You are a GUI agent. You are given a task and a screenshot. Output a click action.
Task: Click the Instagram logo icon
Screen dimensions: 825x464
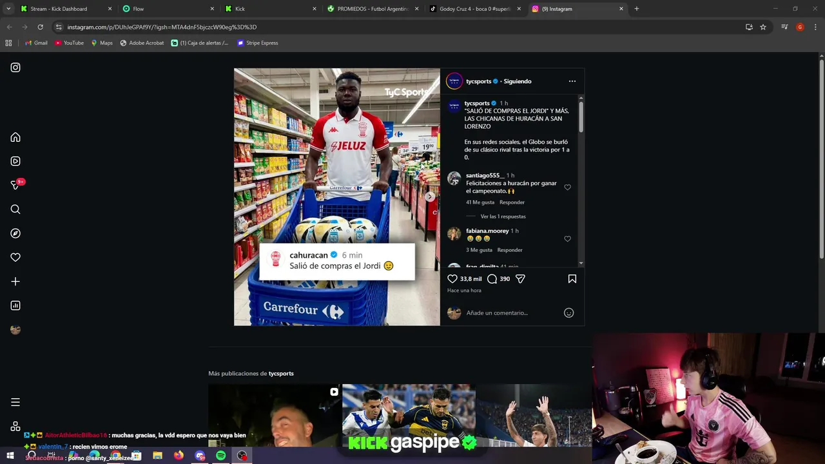[15, 68]
